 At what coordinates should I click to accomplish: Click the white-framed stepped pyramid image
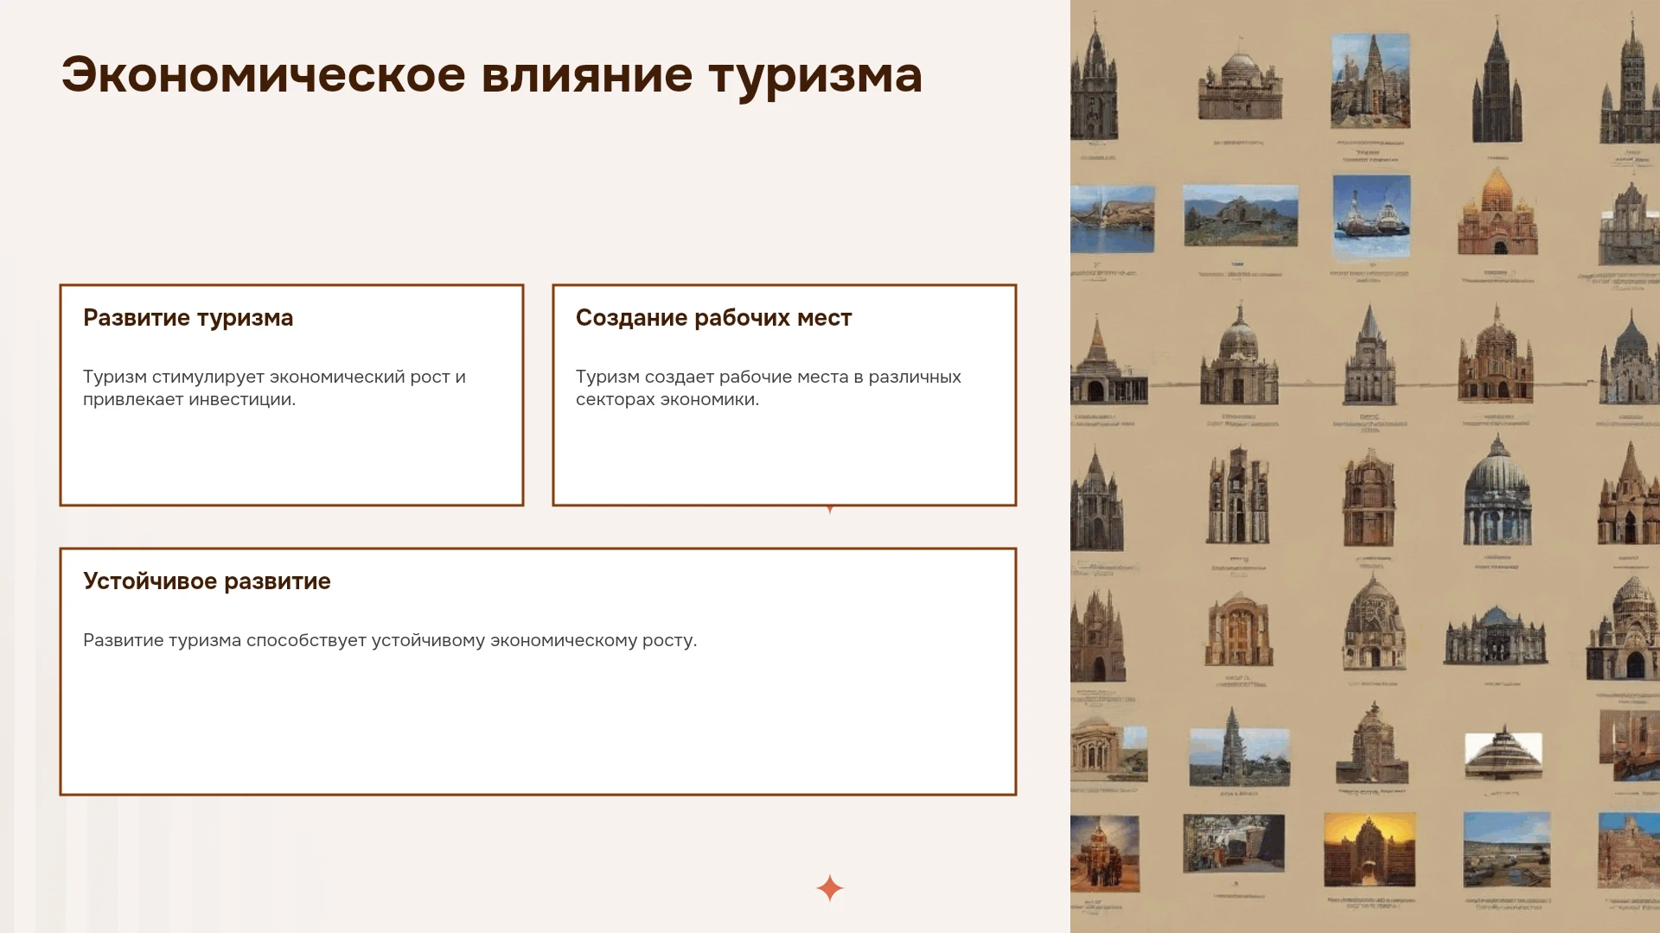[x=1504, y=756]
